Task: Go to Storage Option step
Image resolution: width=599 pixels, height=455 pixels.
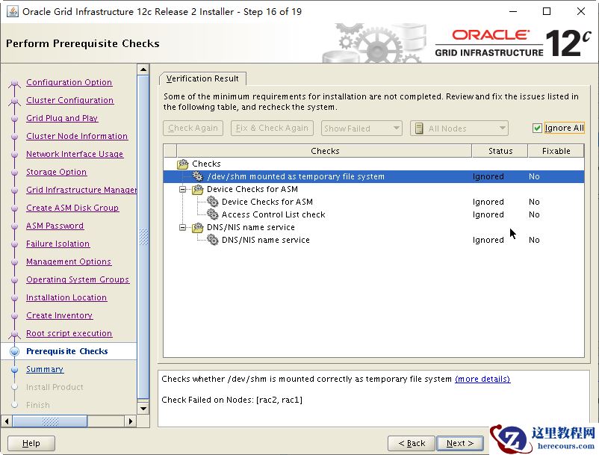Action: click(57, 172)
